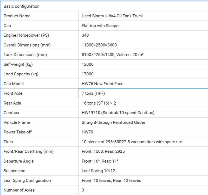Click the load capacity value 17000
Screen dimensions: 208x195
[88, 74]
